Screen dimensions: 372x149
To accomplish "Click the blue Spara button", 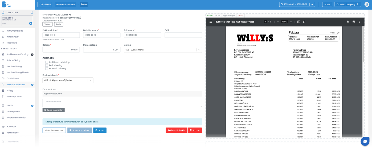I will pos(100,130).
